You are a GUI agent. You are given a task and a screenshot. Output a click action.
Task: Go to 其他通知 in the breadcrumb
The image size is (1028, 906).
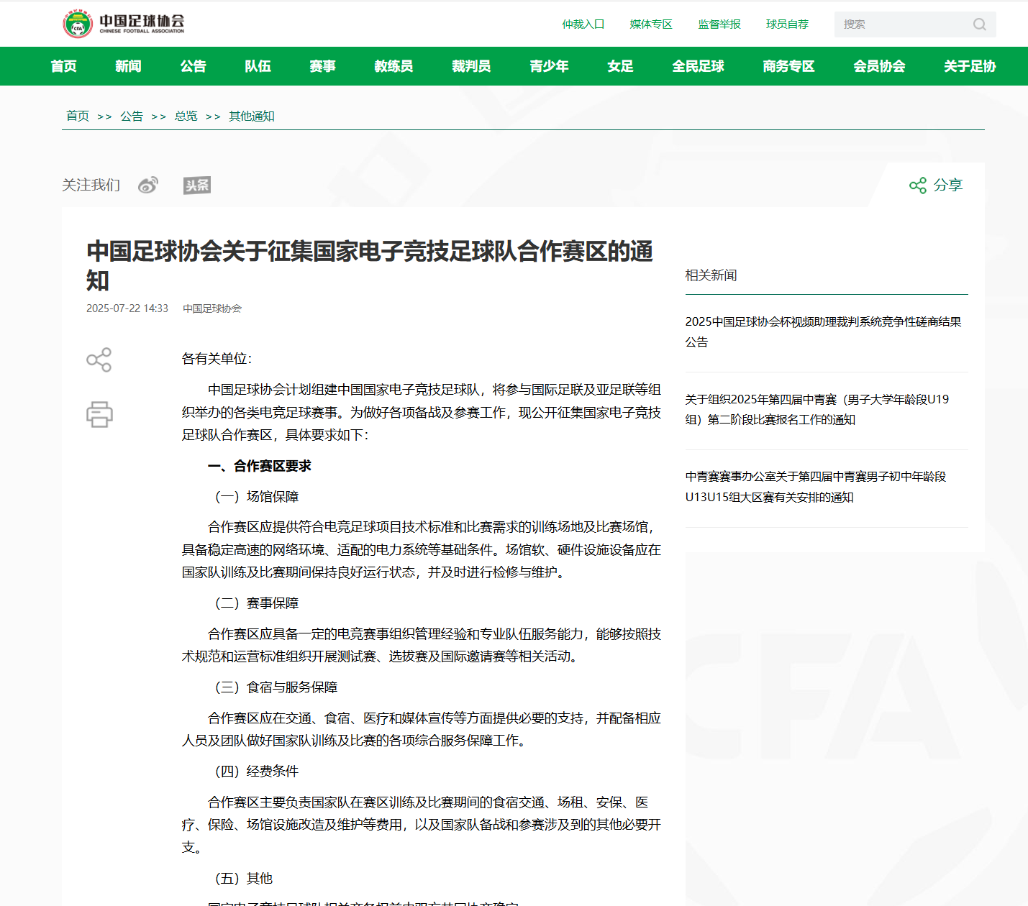pyautogui.click(x=251, y=116)
